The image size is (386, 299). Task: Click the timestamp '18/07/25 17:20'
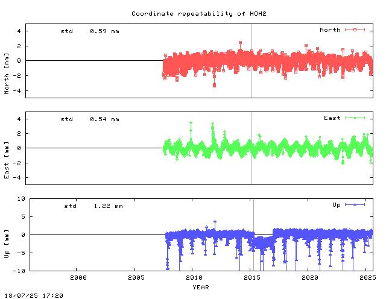34,295
